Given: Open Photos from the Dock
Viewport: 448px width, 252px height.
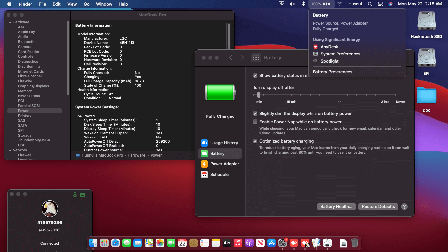Looking at the screenshot, I should point(160,243).
